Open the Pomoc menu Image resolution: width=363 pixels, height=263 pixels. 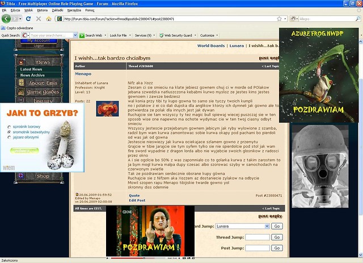[x=90, y=10]
